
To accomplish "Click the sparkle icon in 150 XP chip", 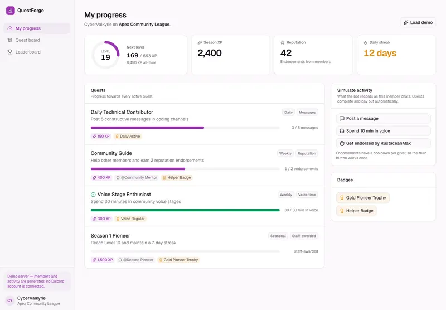I will click(94, 136).
